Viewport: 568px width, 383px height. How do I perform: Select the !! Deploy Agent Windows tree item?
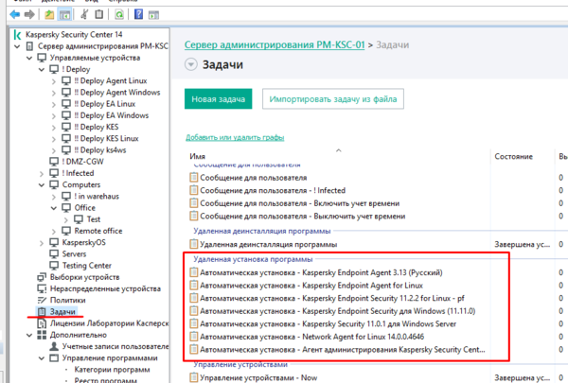click(116, 93)
